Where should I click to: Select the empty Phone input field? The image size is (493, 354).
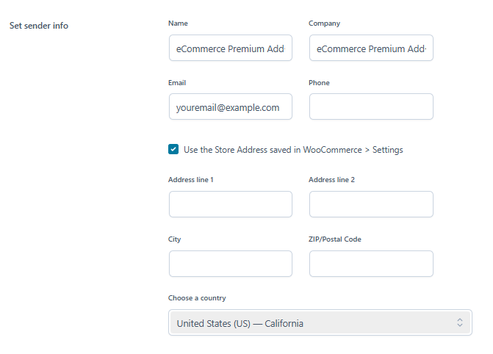click(371, 106)
